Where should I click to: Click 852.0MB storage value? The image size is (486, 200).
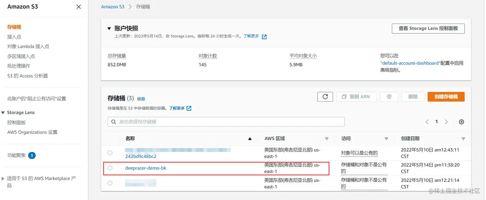[x=117, y=65]
